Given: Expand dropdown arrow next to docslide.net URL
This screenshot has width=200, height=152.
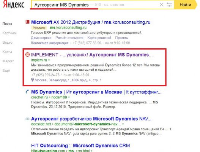Looking at the screenshot, I should coord(123,124).
